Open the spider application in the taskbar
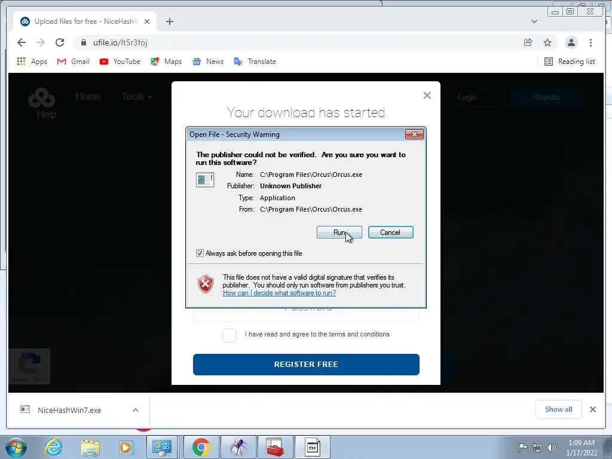The image size is (612, 459). pos(238,447)
